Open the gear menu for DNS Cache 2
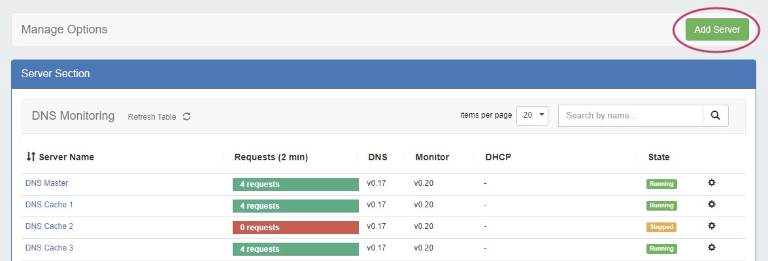The image size is (768, 261). point(712,226)
